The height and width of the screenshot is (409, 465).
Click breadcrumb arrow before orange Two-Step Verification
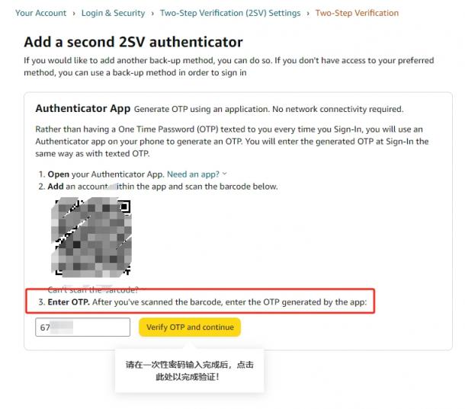308,14
